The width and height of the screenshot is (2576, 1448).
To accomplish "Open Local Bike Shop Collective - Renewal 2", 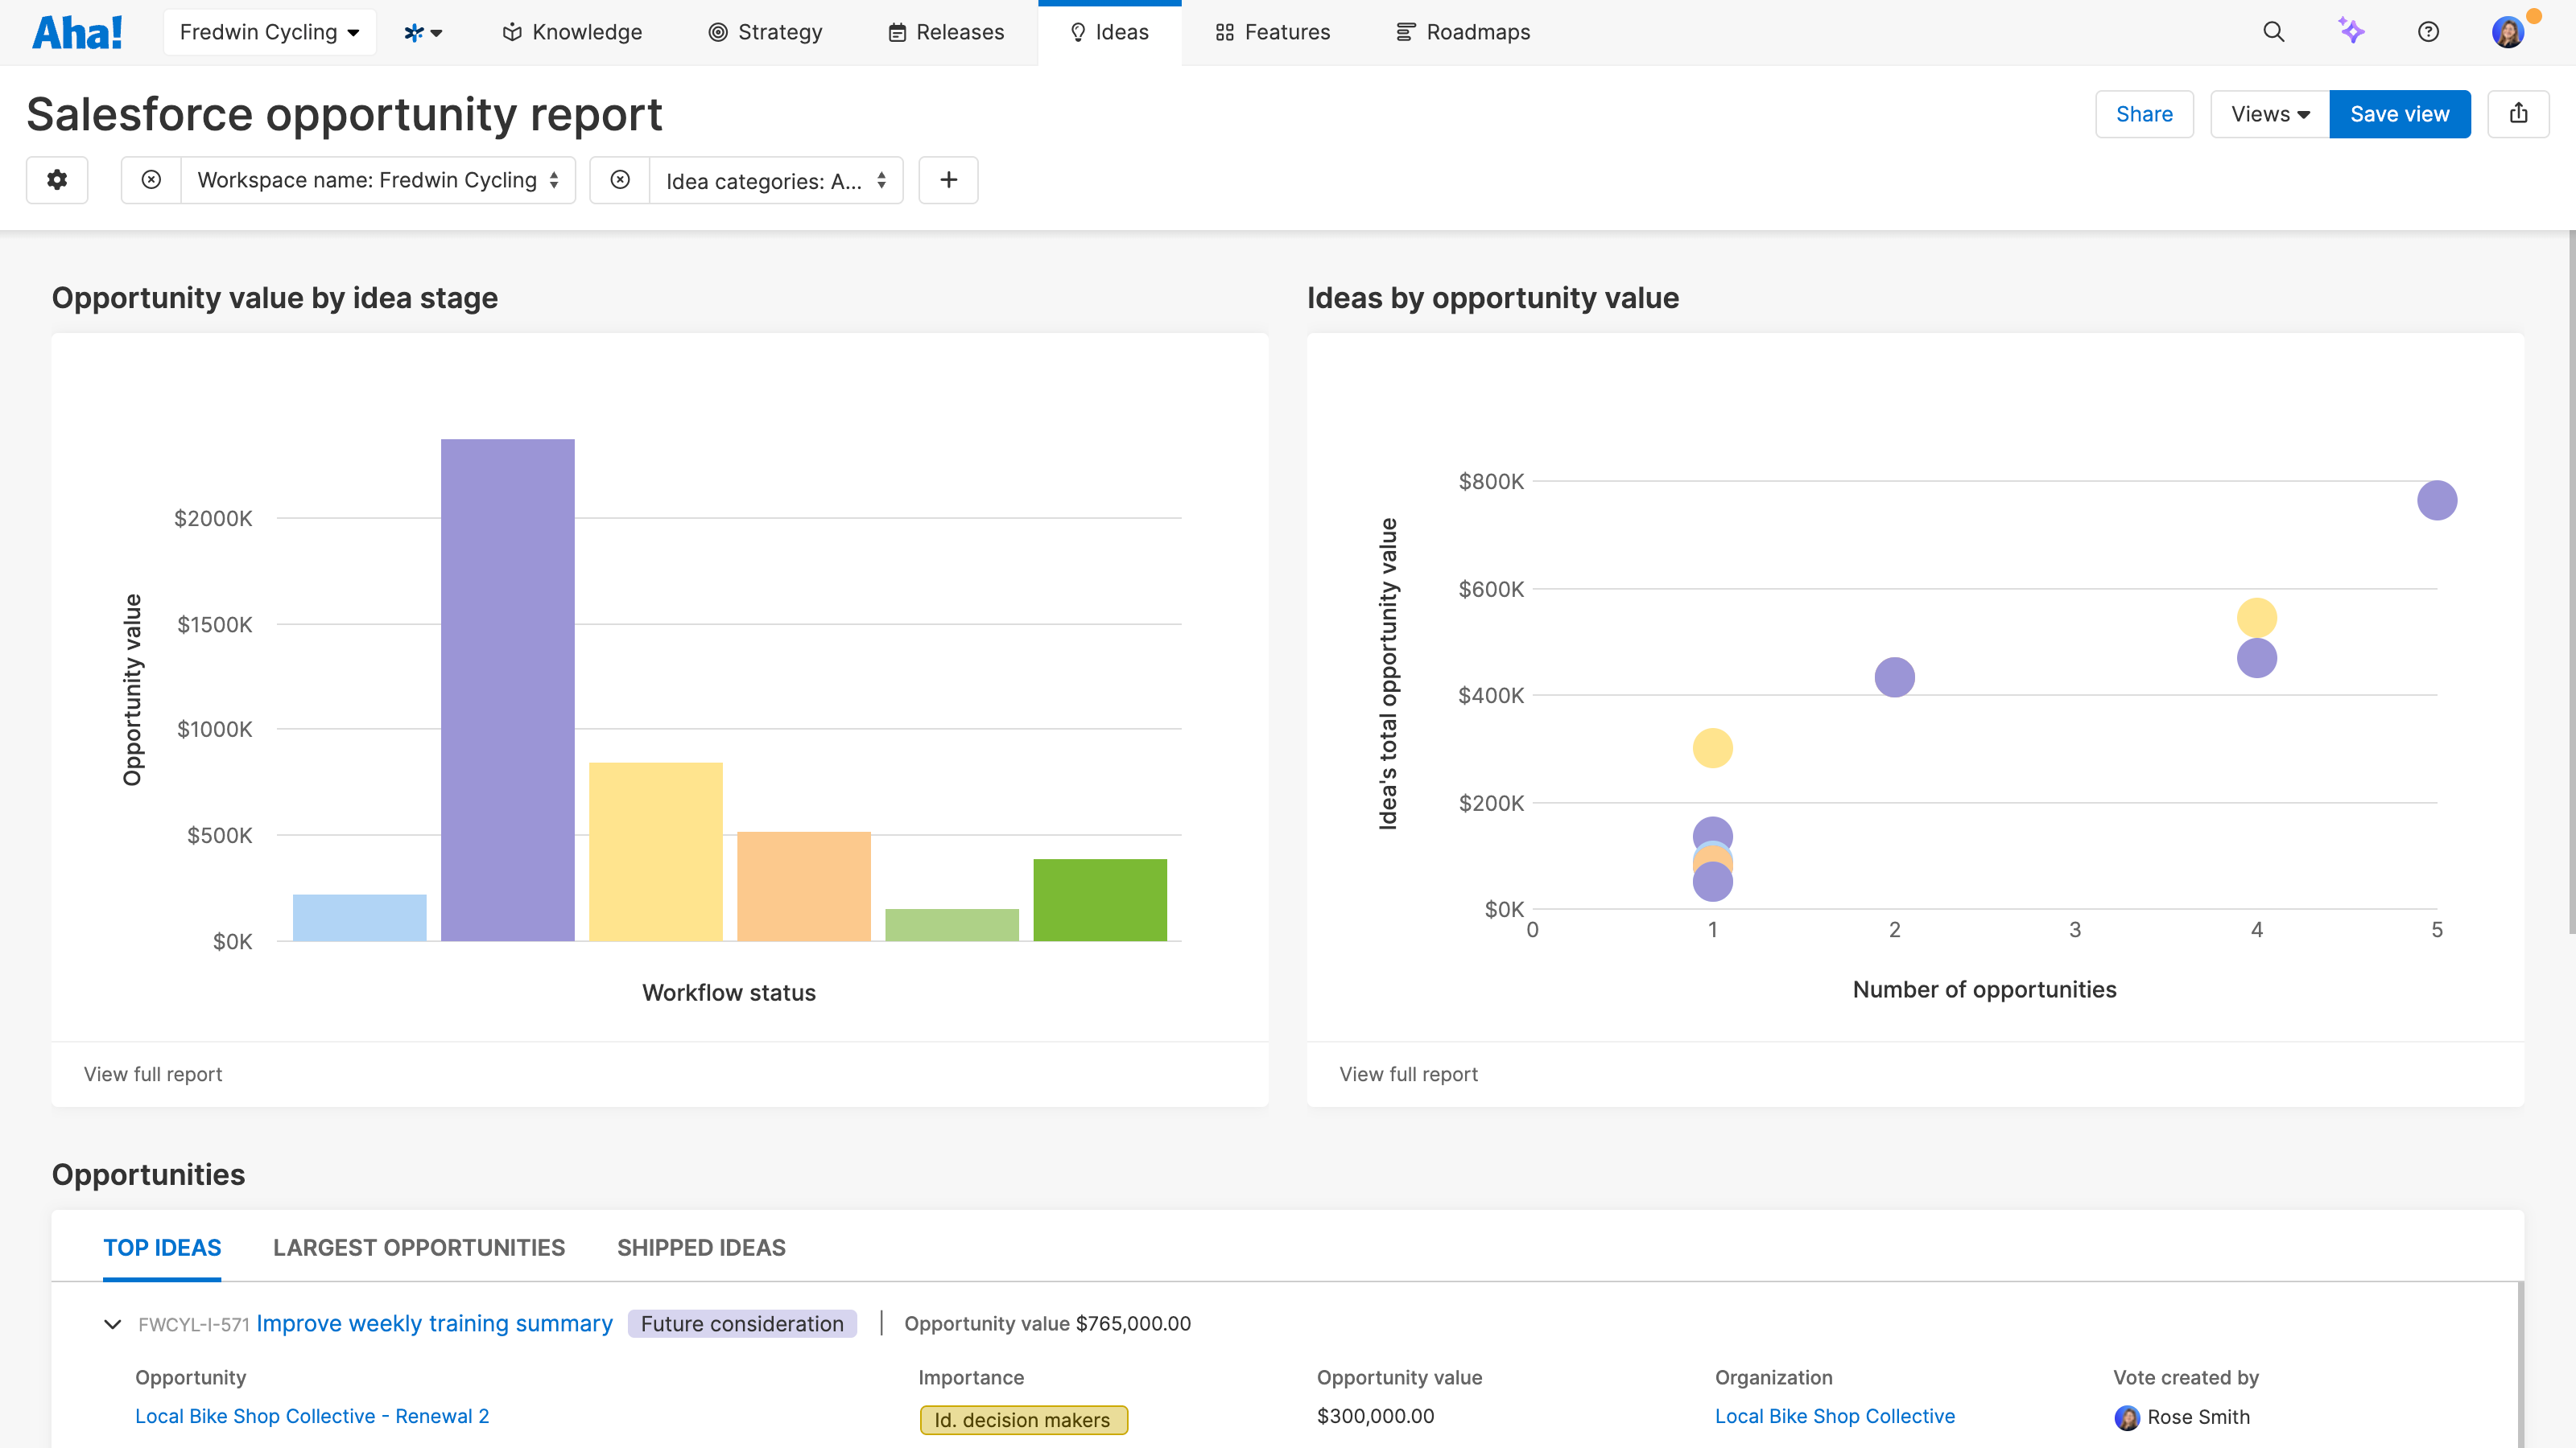I will point(312,1416).
